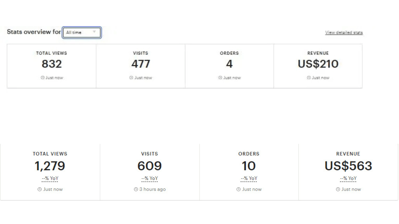Screen dimensions: 399x224
Task: Click the YoY percentage under 10 orders
Action: (249, 179)
